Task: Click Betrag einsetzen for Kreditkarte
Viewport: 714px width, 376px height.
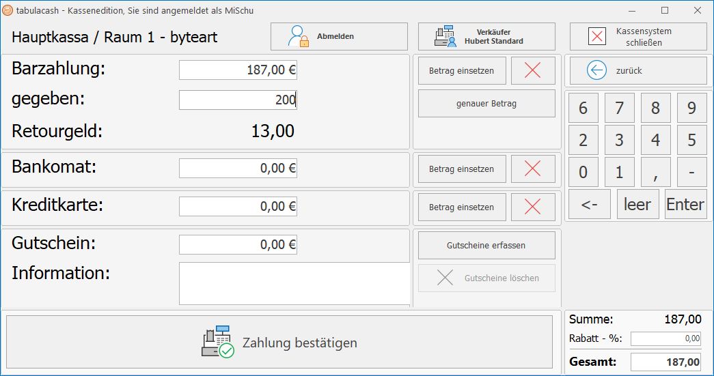Action: click(462, 207)
